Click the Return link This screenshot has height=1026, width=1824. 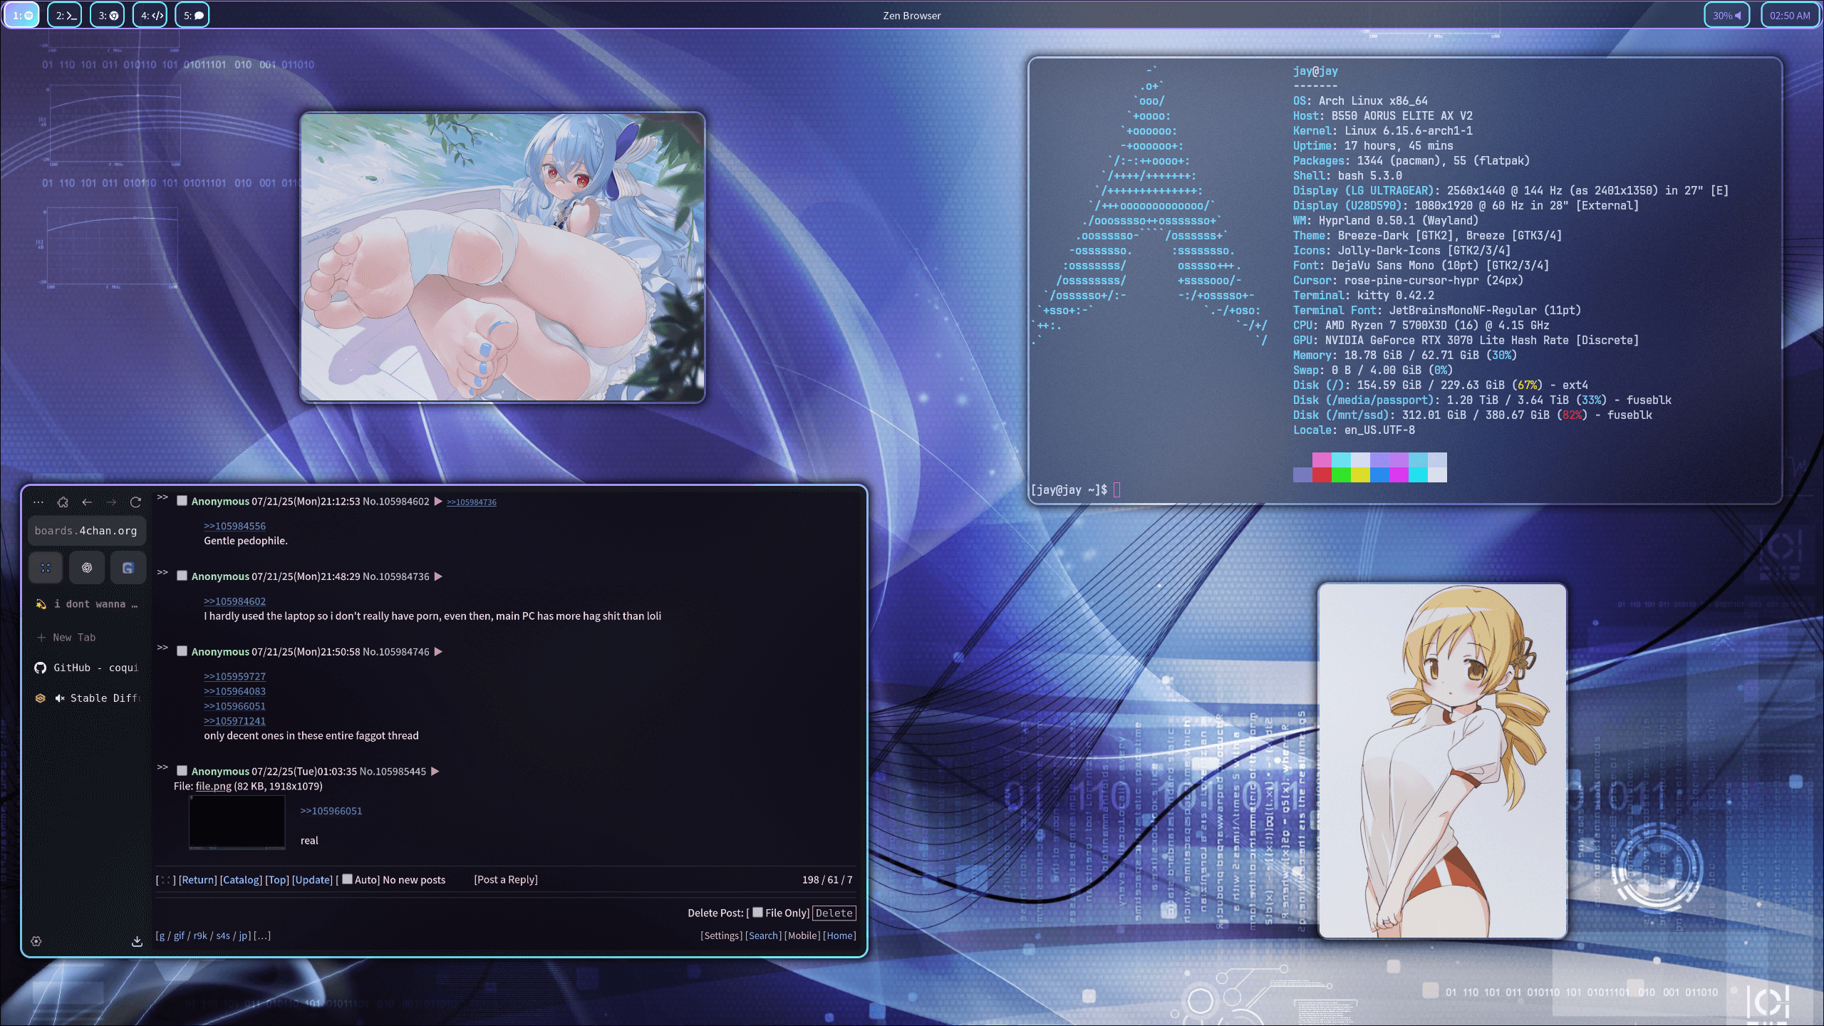tap(198, 880)
